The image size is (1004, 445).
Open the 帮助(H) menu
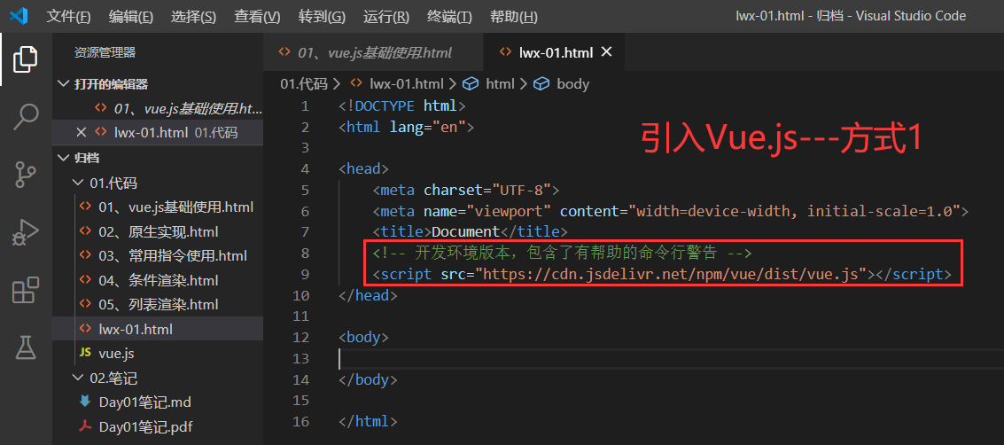pos(514,17)
